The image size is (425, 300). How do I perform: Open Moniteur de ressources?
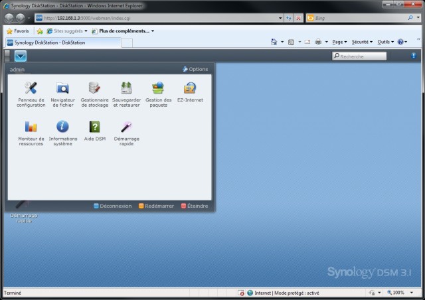pyautogui.click(x=31, y=127)
